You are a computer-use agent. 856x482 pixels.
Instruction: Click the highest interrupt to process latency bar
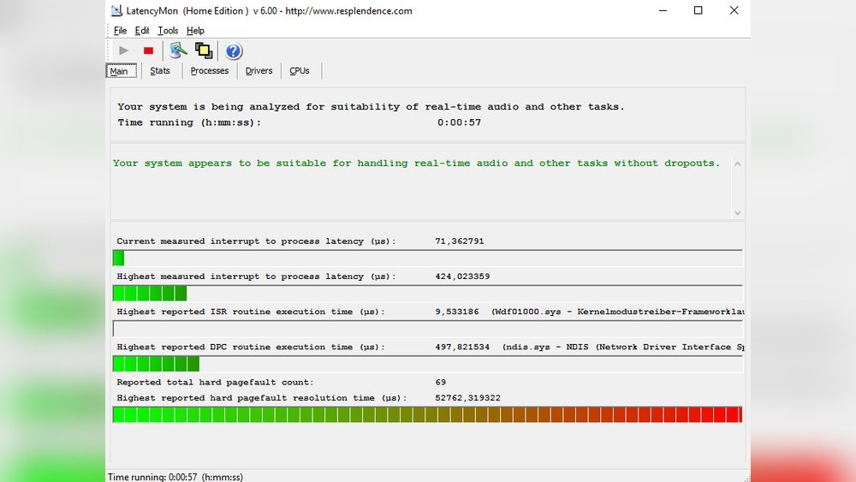coord(427,293)
